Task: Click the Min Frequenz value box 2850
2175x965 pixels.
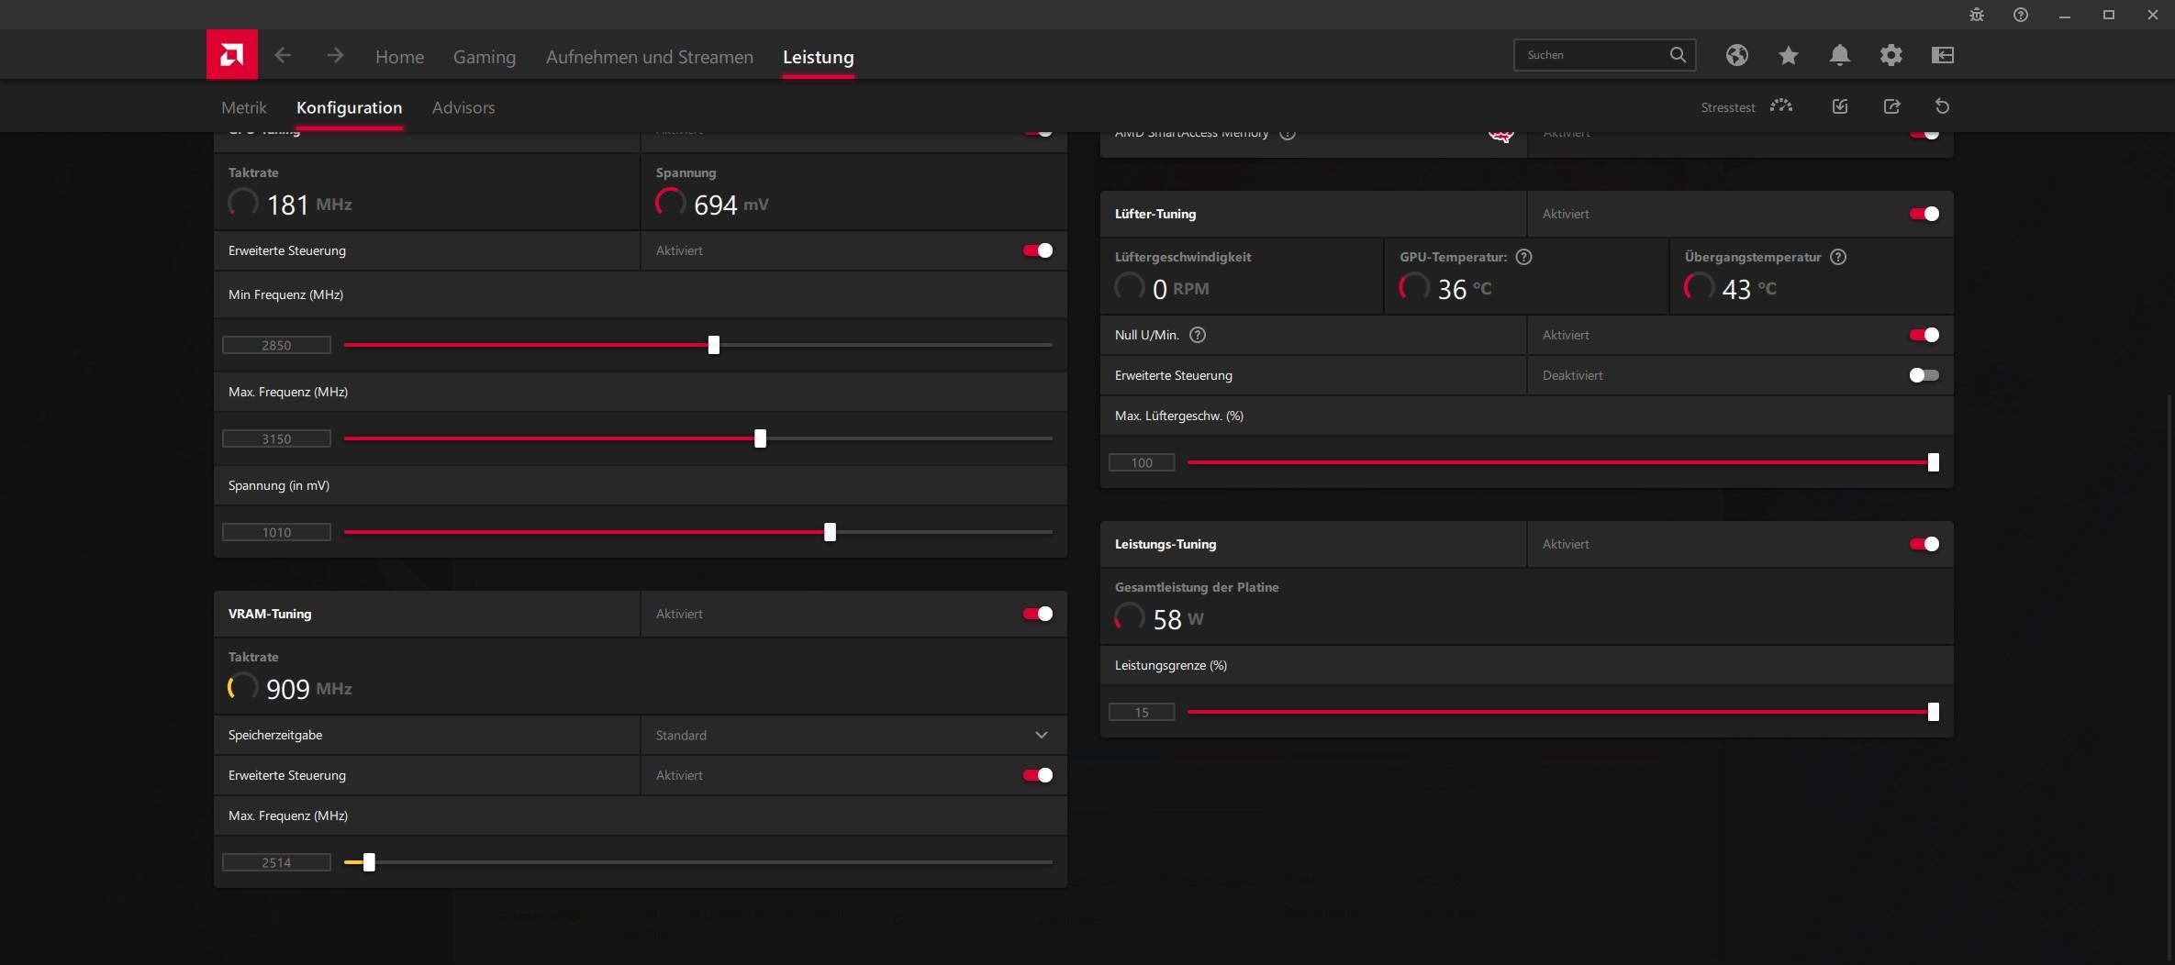Action: (276, 345)
